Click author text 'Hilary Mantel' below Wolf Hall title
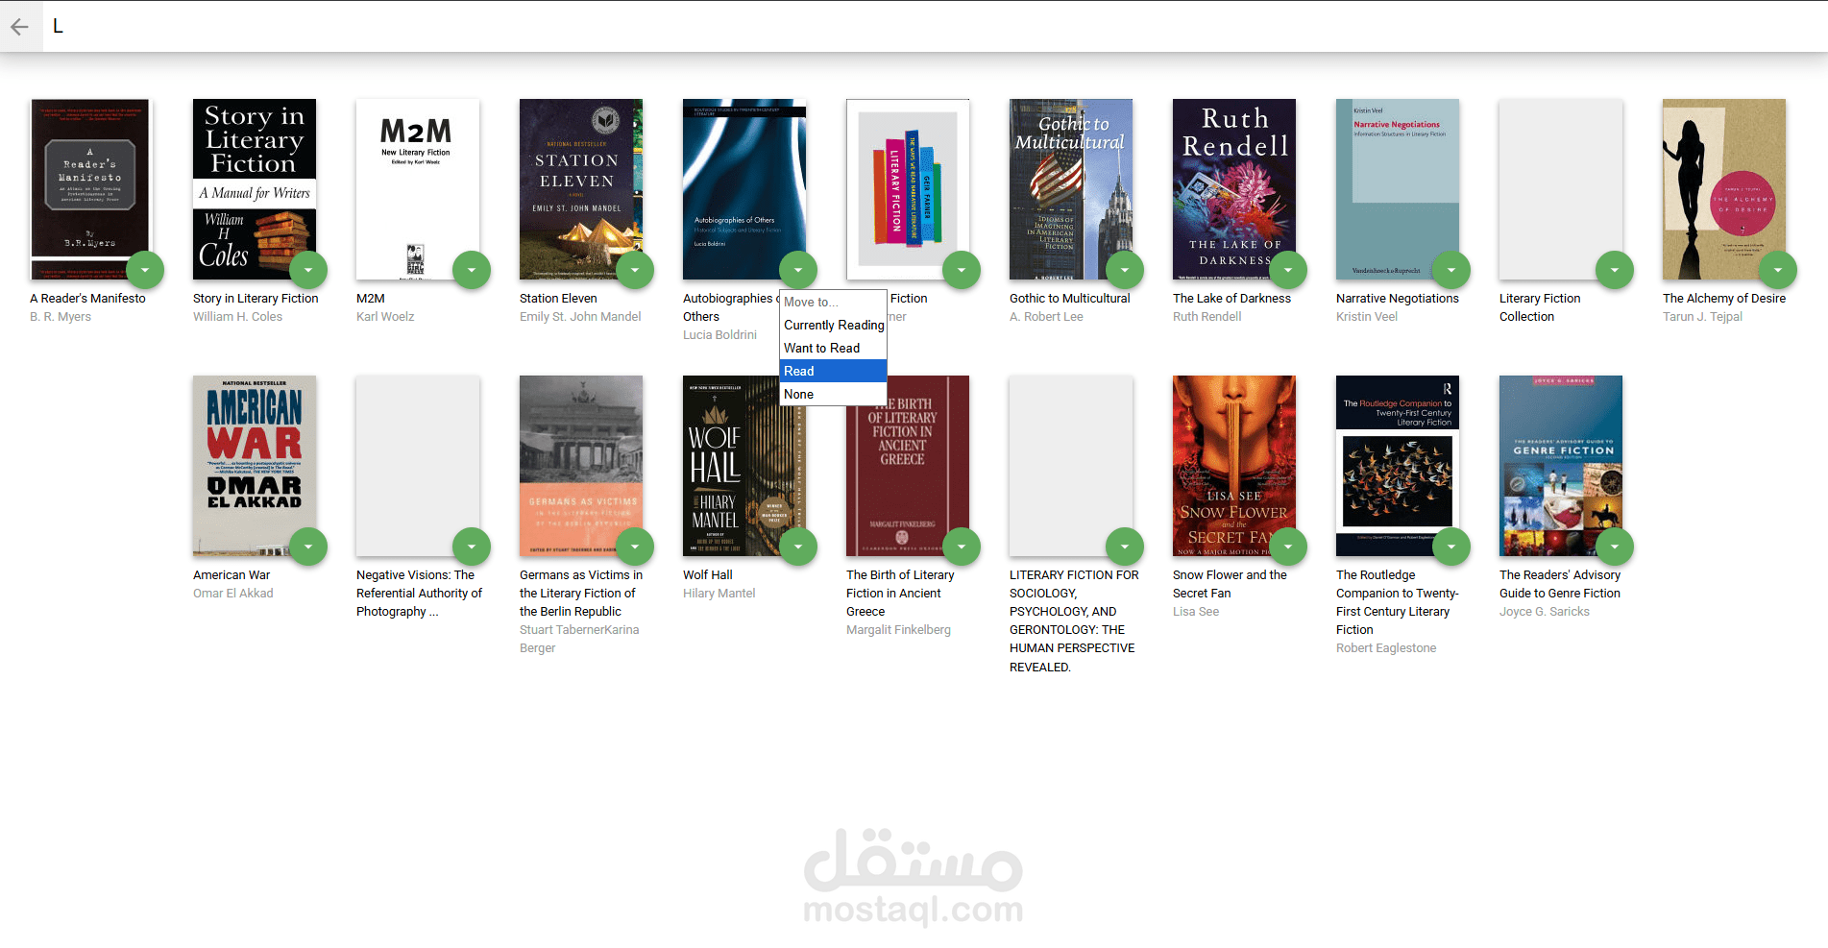The width and height of the screenshot is (1828, 948). coord(719,594)
